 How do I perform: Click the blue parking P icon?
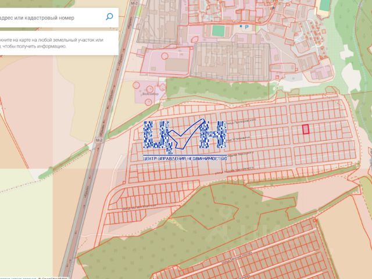click(x=246, y=27)
